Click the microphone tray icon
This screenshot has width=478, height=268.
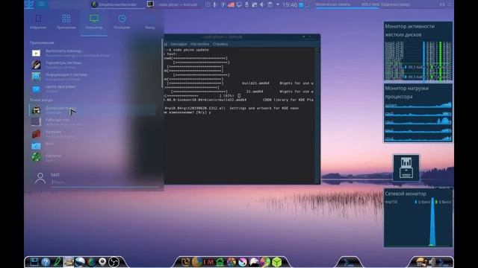[x=215, y=4]
